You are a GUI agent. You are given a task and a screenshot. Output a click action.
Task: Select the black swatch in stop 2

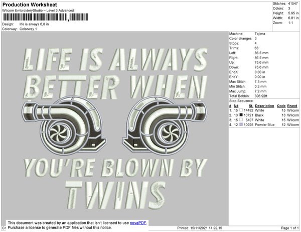(x=241, y=115)
